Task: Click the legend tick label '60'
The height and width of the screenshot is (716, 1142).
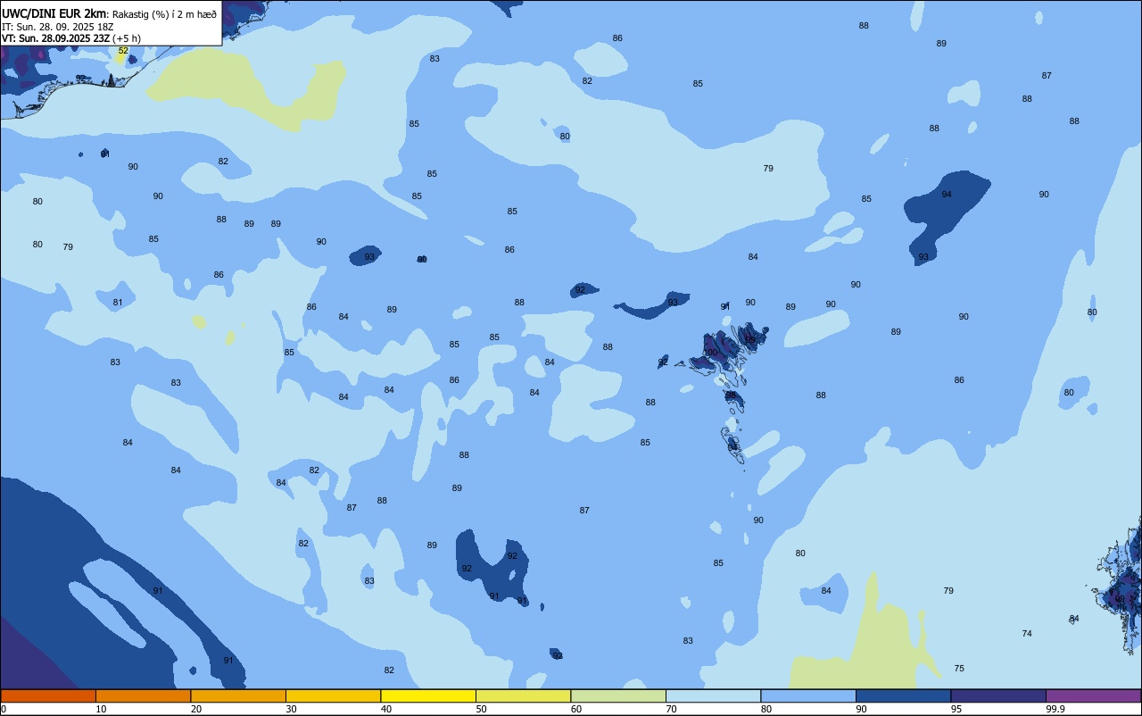Action: click(576, 709)
